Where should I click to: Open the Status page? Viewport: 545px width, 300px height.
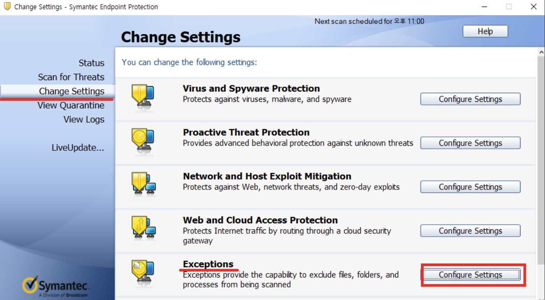[91, 63]
